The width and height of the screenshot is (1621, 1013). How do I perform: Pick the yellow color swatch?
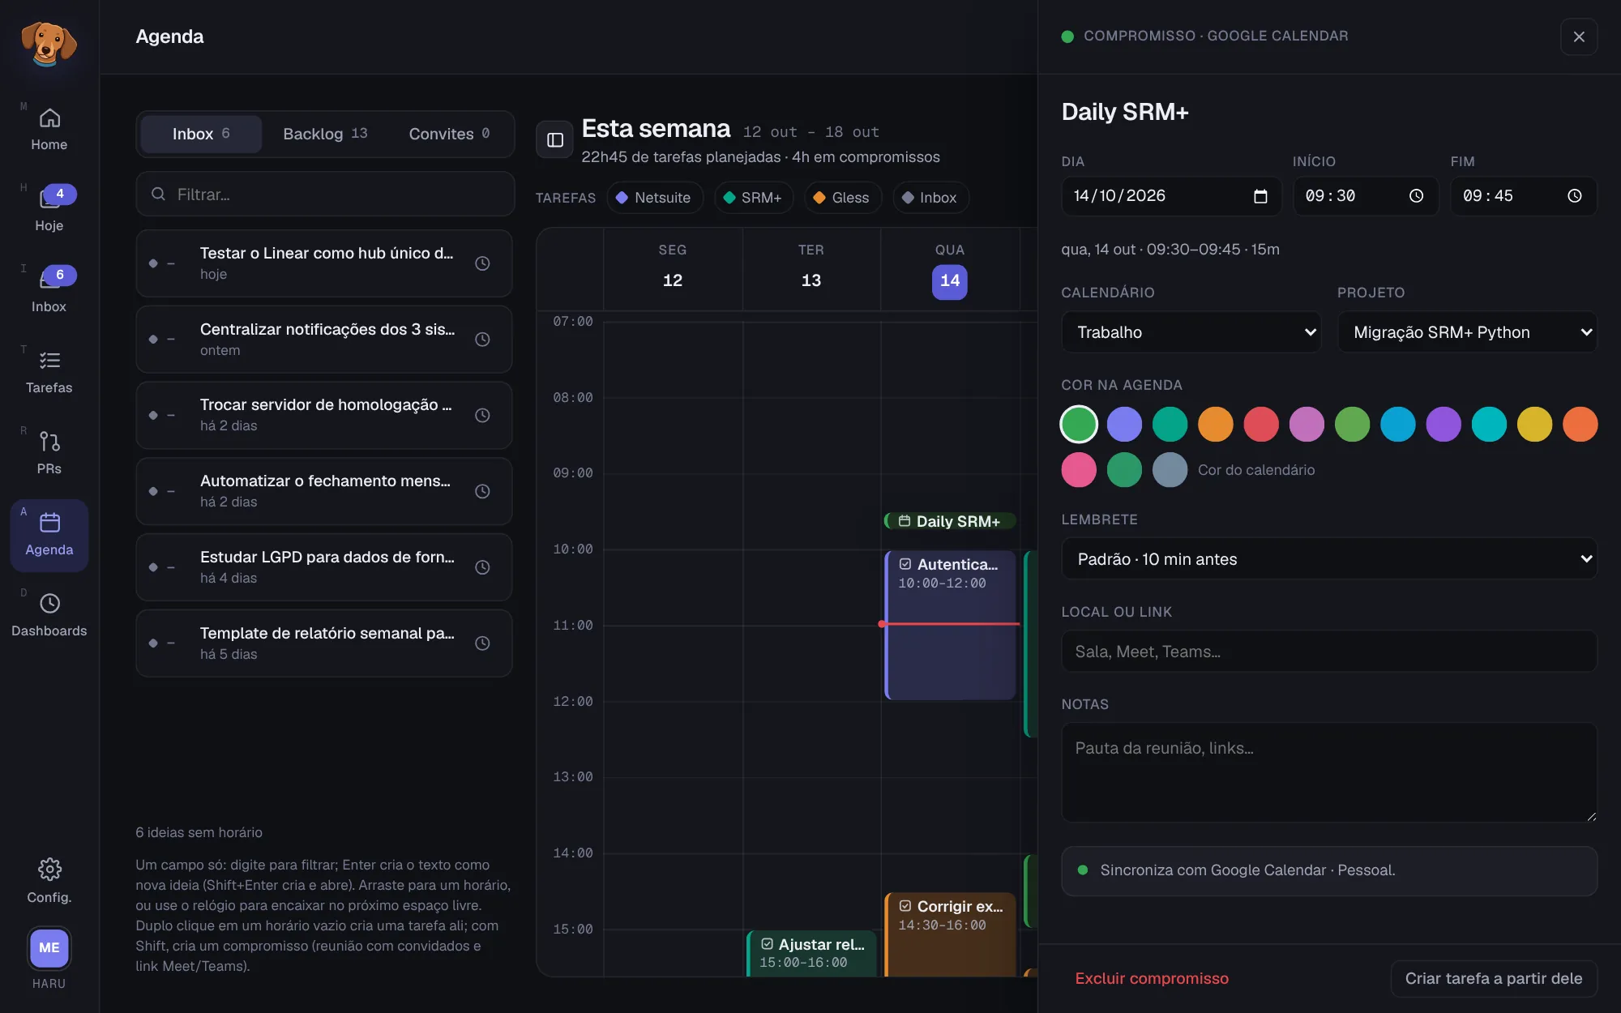(1534, 424)
